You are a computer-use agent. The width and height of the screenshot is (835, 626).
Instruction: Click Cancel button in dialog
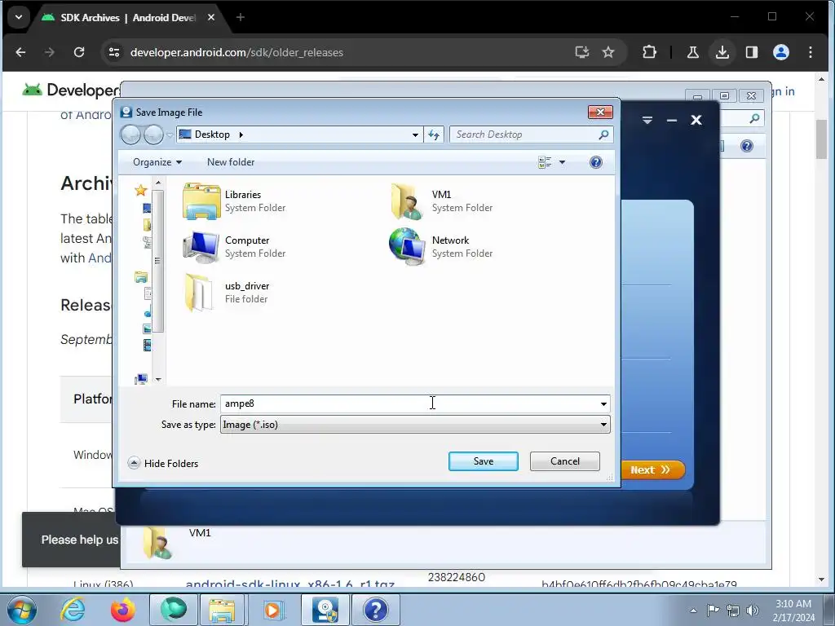coord(564,461)
